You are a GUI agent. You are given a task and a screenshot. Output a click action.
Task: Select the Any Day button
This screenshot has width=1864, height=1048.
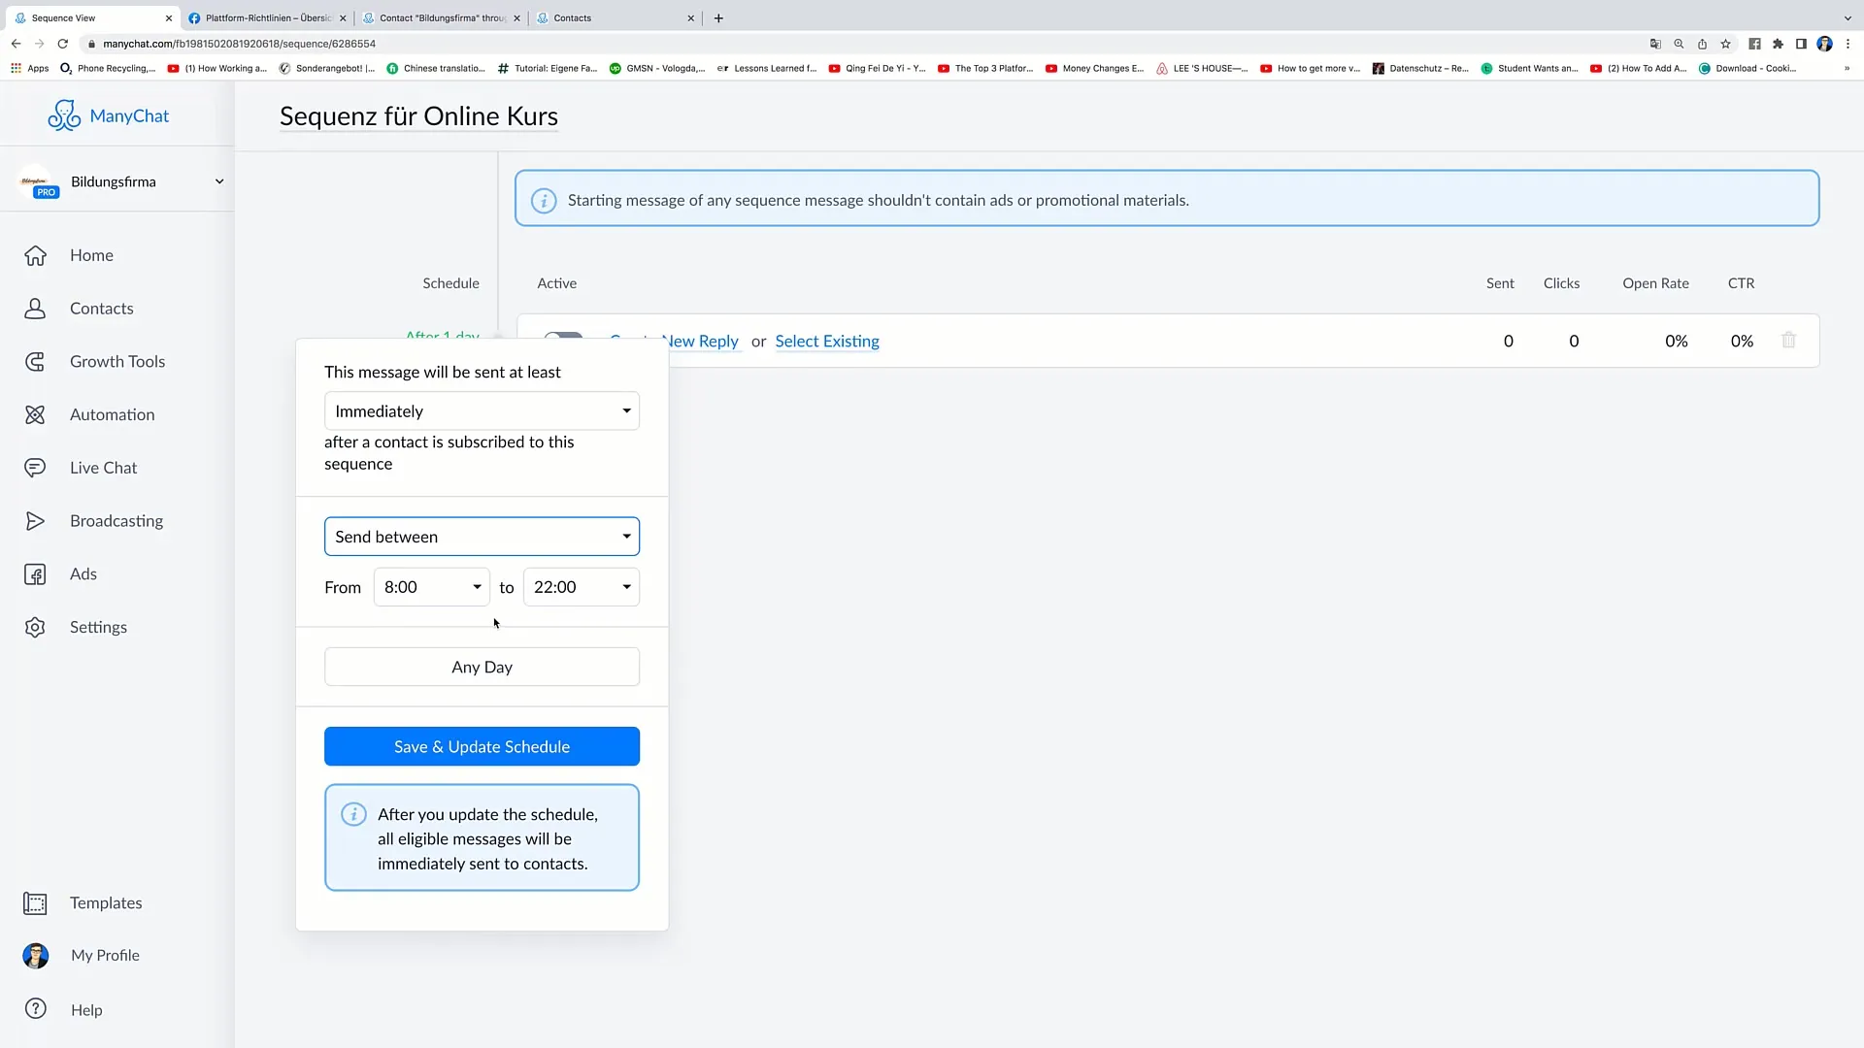coord(482,666)
